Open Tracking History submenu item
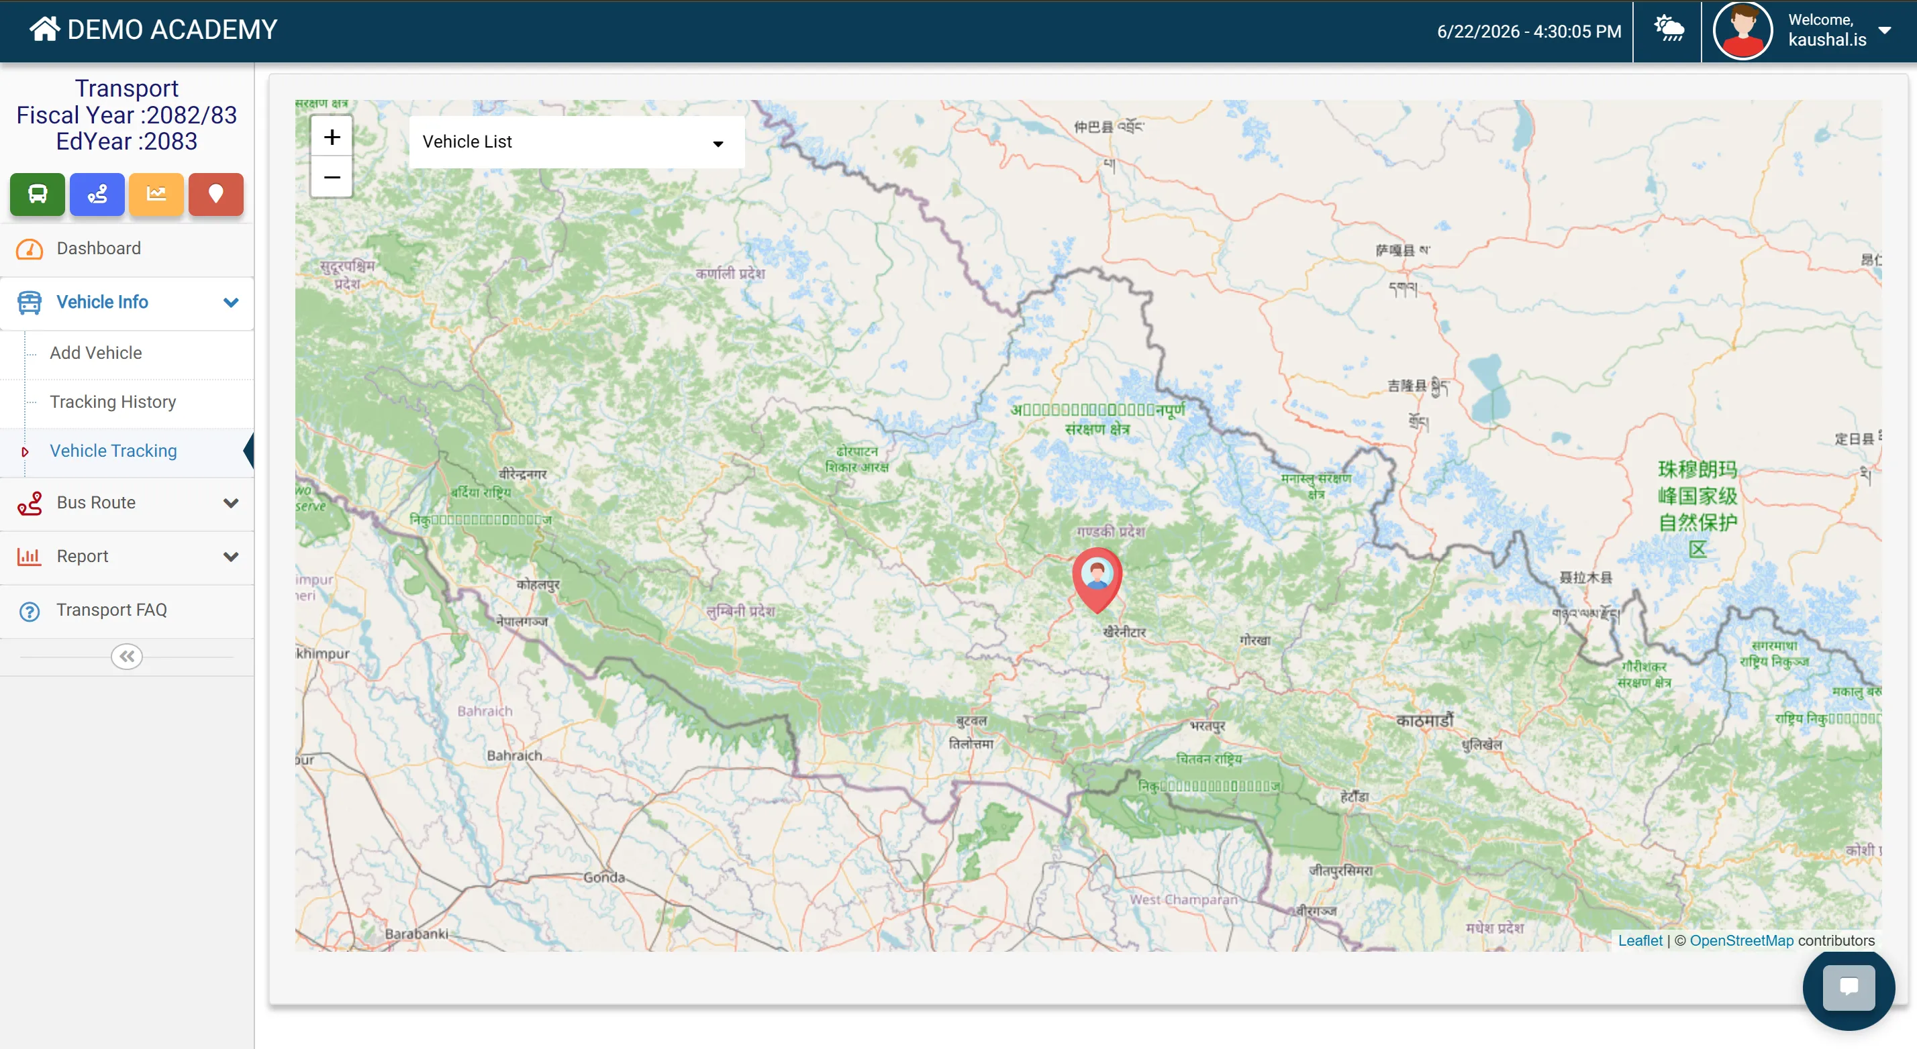This screenshot has height=1049, width=1917. pyautogui.click(x=113, y=402)
